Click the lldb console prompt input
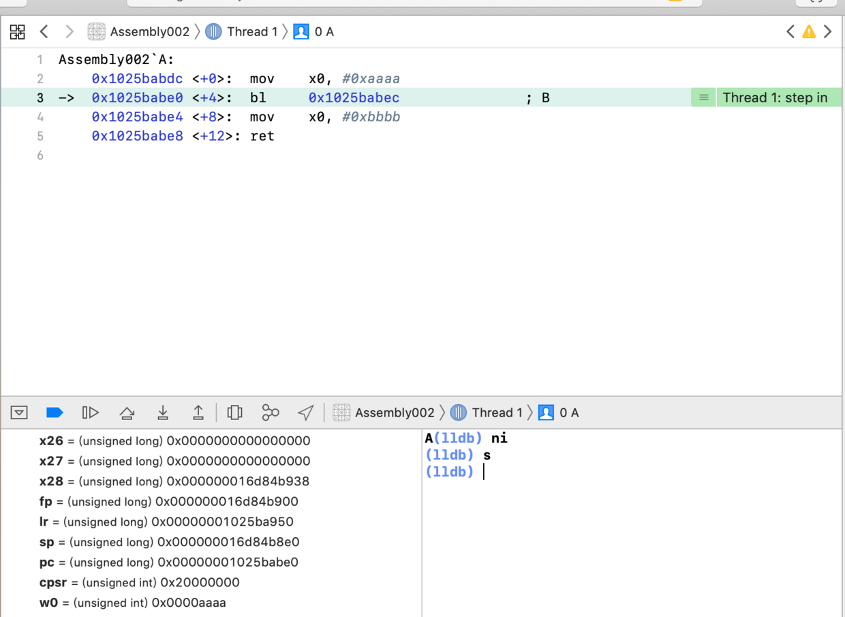 click(x=484, y=472)
